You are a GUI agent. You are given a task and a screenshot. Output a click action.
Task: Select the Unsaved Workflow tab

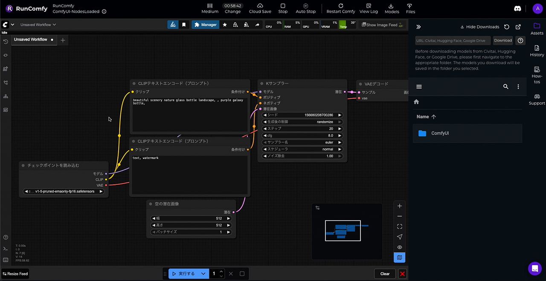[31, 40]
